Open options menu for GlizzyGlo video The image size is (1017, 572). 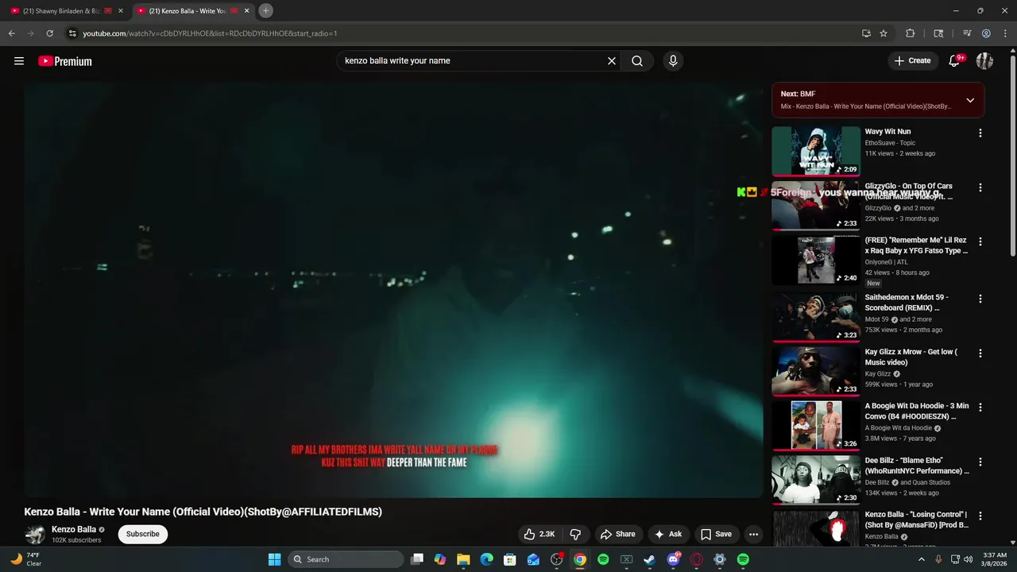coord(980,187)
